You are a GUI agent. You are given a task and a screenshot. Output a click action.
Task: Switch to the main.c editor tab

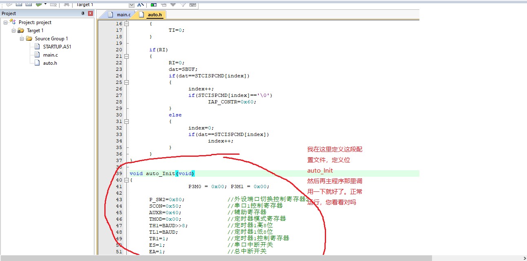click(x=120, y=15)
